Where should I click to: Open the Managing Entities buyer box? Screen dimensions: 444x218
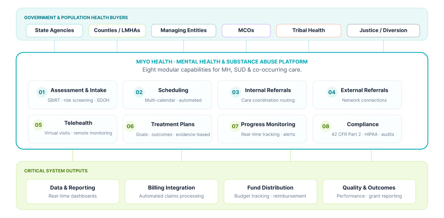point(184,30)
